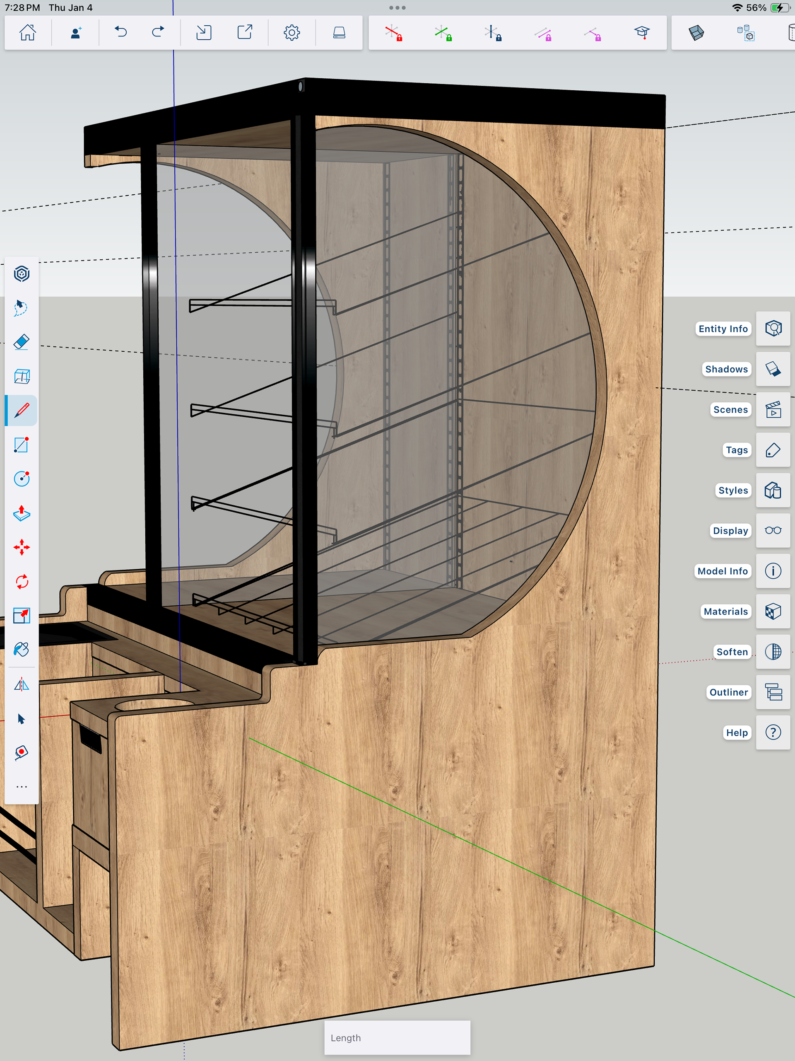Toggle the green axis lock

443,33
